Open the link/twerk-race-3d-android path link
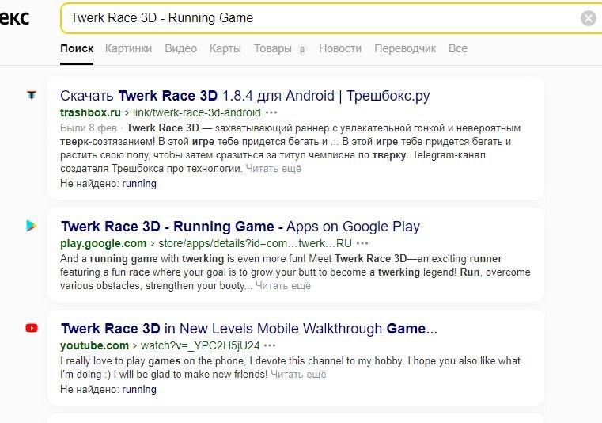Image resolution: width=602 pixels, height=423 pixels. [x=196, y=112]
